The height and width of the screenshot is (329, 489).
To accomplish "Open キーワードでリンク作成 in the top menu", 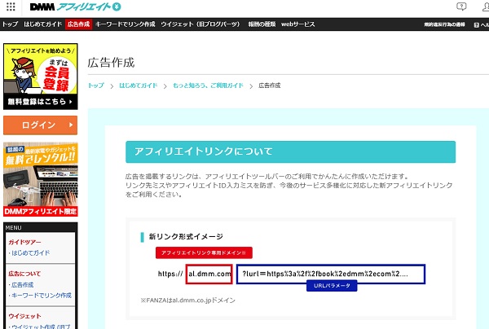I will 125,24.
